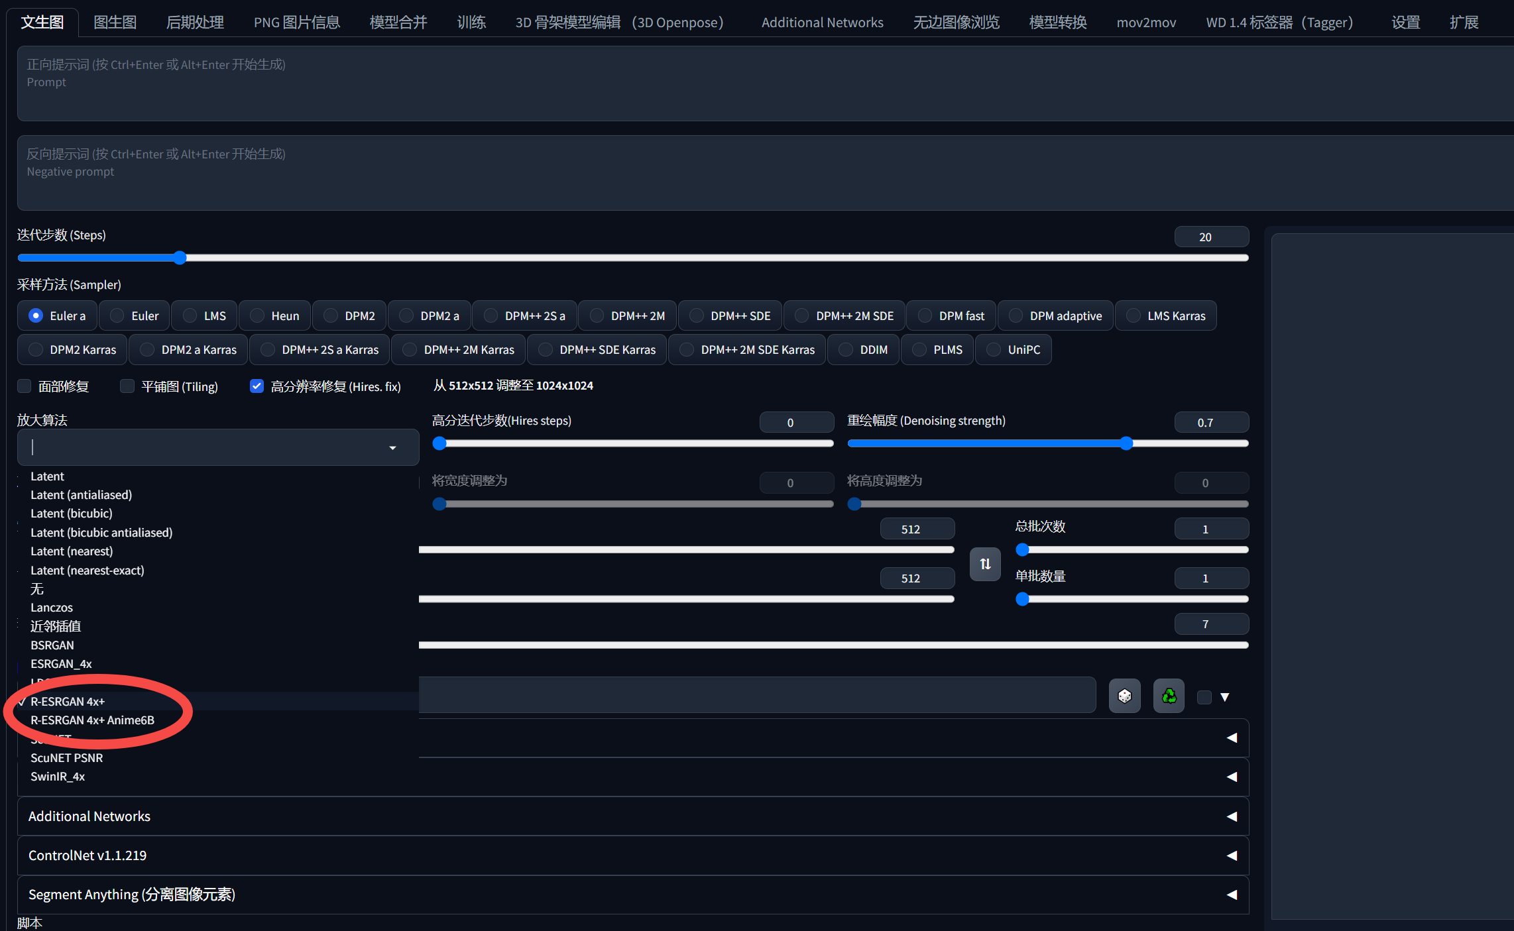The width and height of the screenshot is (1514, 931).
Task: Select the DPM fast sampler
Action: pos(952,316)
